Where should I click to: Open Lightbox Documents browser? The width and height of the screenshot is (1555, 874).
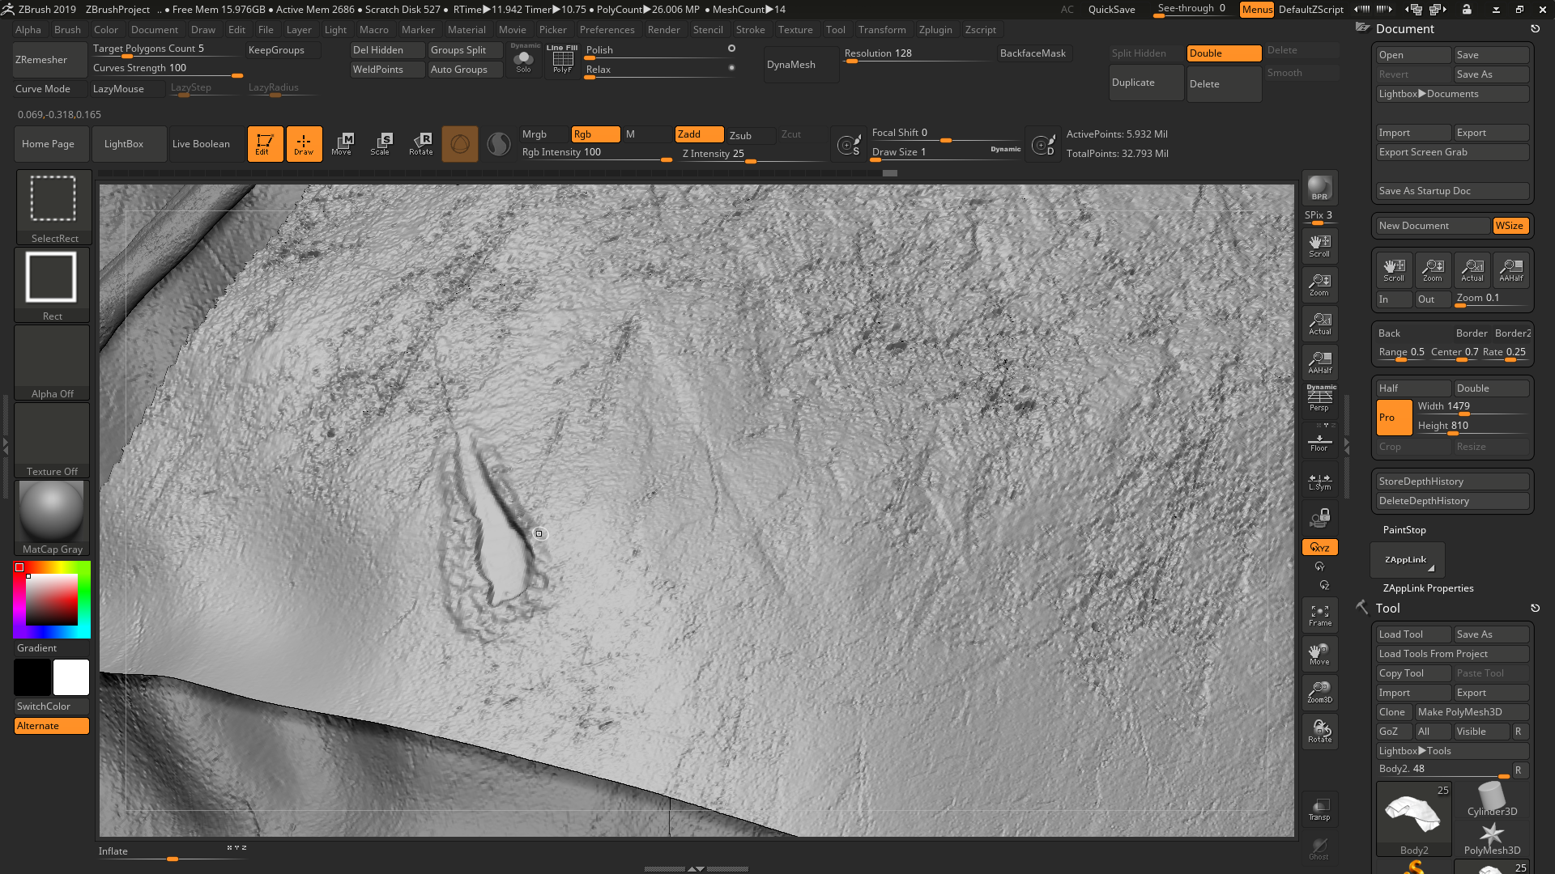click(1452, 94)
